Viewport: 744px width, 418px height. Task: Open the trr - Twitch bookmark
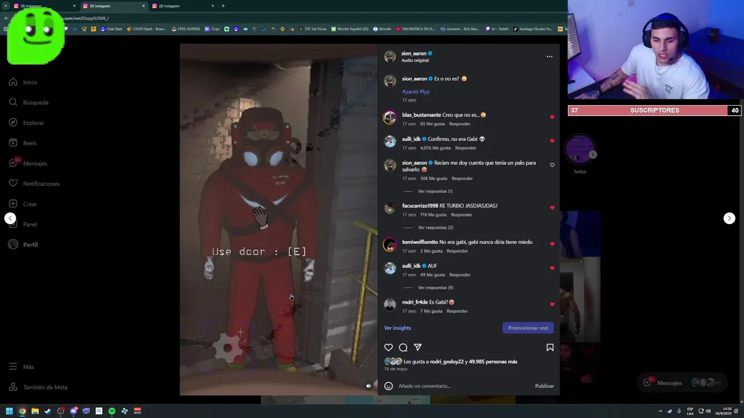[497, 29]
